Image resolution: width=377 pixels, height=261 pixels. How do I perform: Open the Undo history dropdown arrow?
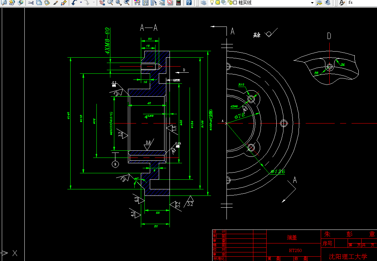(81, 3)
